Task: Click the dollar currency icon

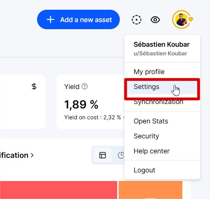Action: 34,86
